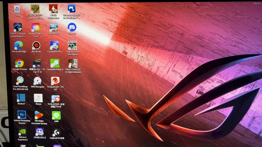262x147 pixels.
Task: Launch Google Chrome from desktop
Action: (x=19, y=63)
